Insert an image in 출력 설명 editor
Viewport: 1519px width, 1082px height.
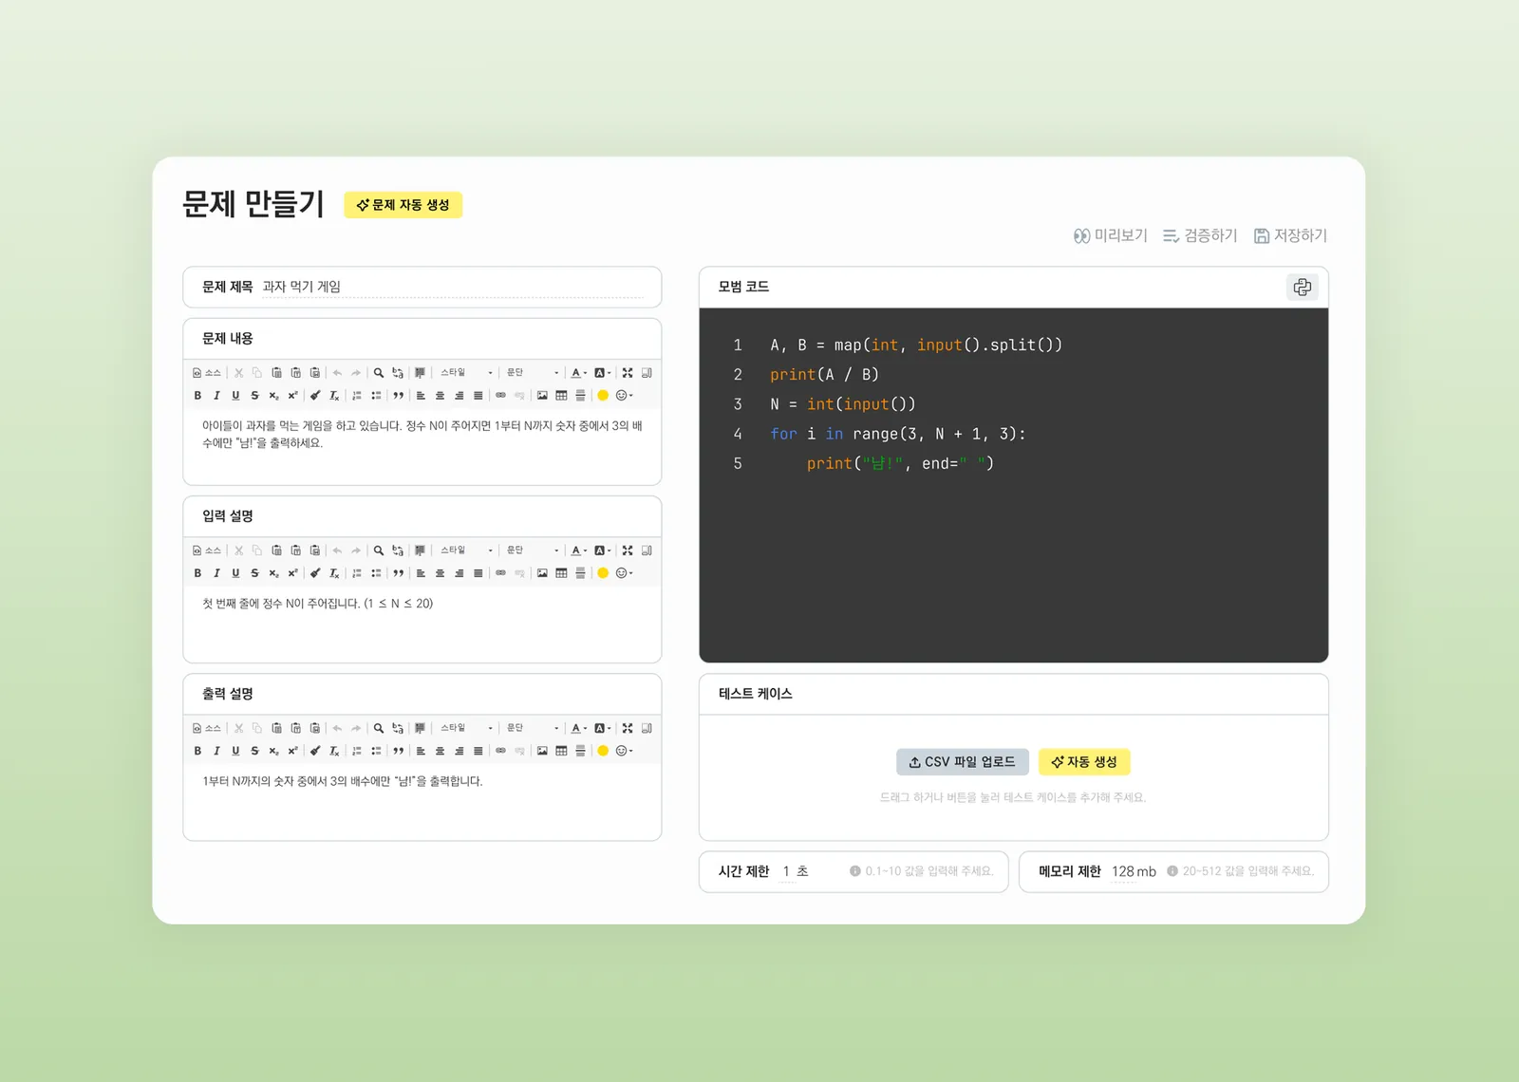[542, 751]
